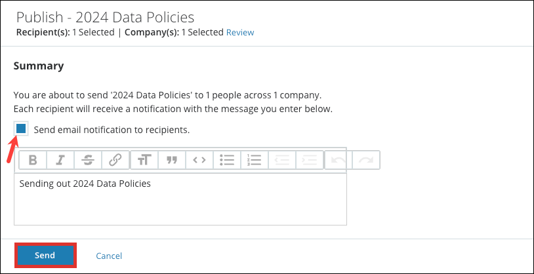The width and height of the screenshot is (534, 274).
Task: Select the 'Recipient(s): 1 Selected' text
Action: click(66, 32)
